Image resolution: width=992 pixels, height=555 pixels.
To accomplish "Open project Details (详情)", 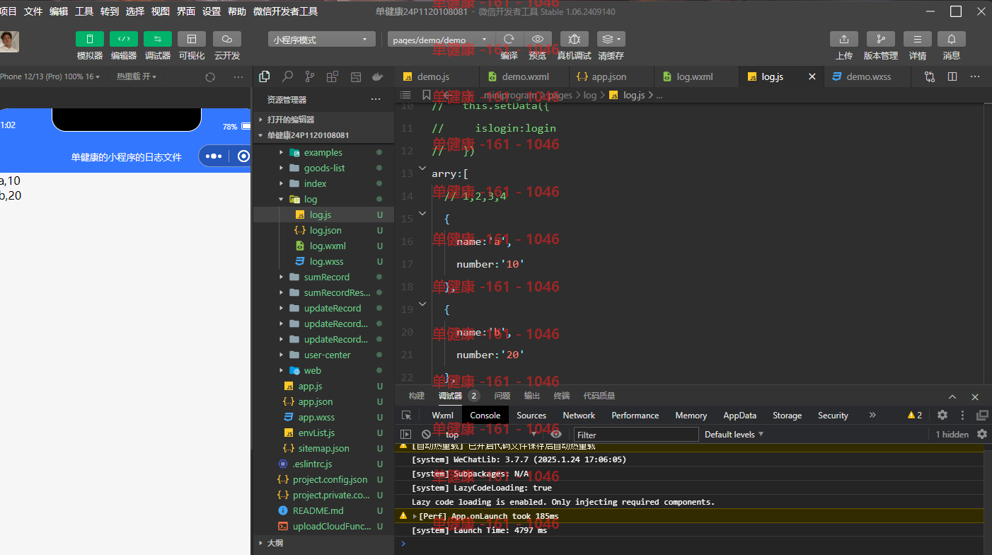I will (918, 40).
